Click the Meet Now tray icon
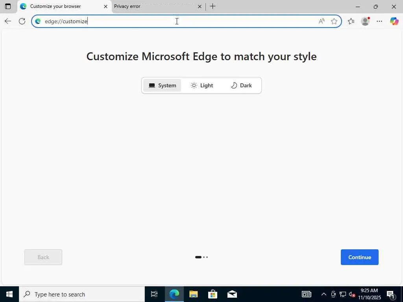This screenshot has height=302, width=403. (333, 294)
